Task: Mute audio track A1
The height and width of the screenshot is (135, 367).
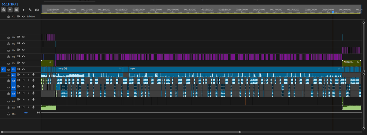Action: (23, 75)
